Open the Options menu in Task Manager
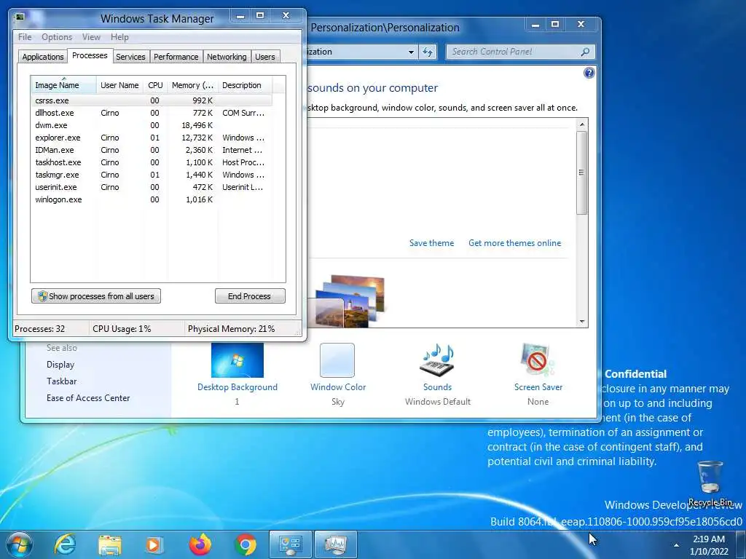This screenshot has height=559, width=746. point(57,37)
